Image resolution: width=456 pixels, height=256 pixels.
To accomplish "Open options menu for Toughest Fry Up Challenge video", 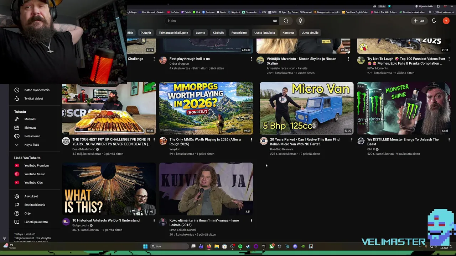I will click(x=154, y=140).
